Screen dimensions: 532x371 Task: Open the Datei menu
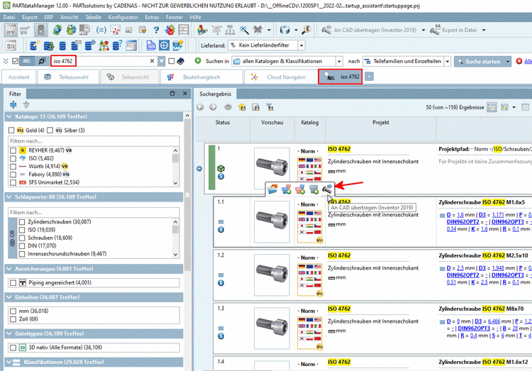pyautogui.click(x=9, y=17)
